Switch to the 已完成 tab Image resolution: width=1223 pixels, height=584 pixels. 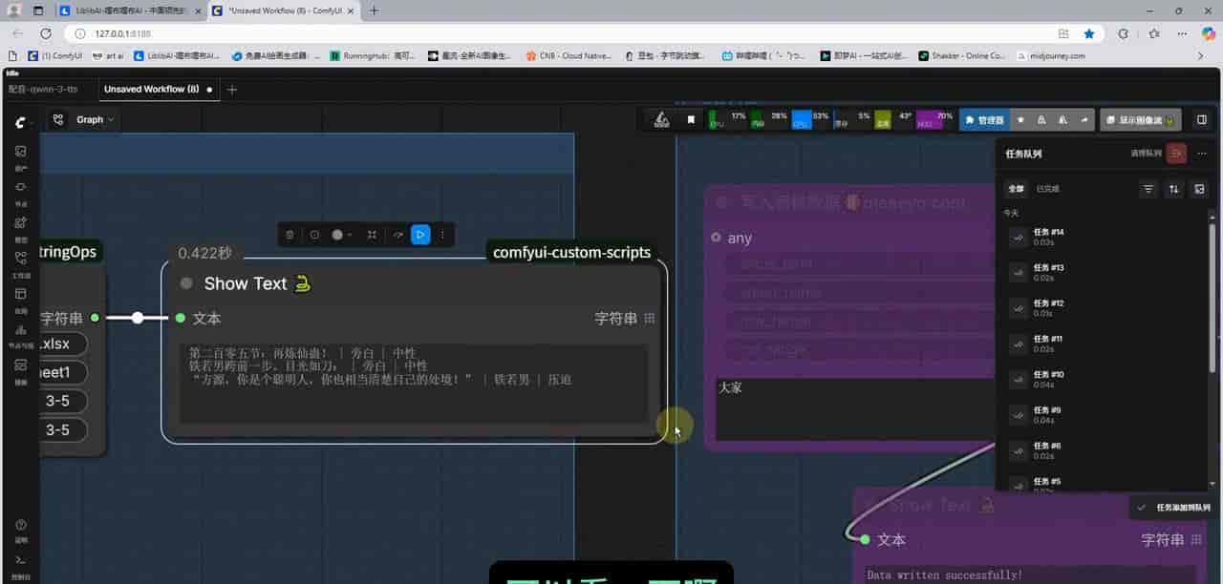1048,189
